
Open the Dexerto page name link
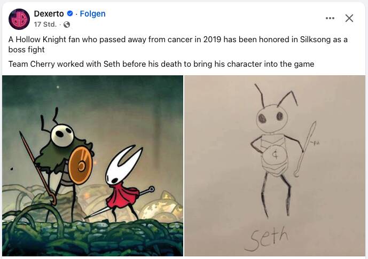(x=49, y=13)
